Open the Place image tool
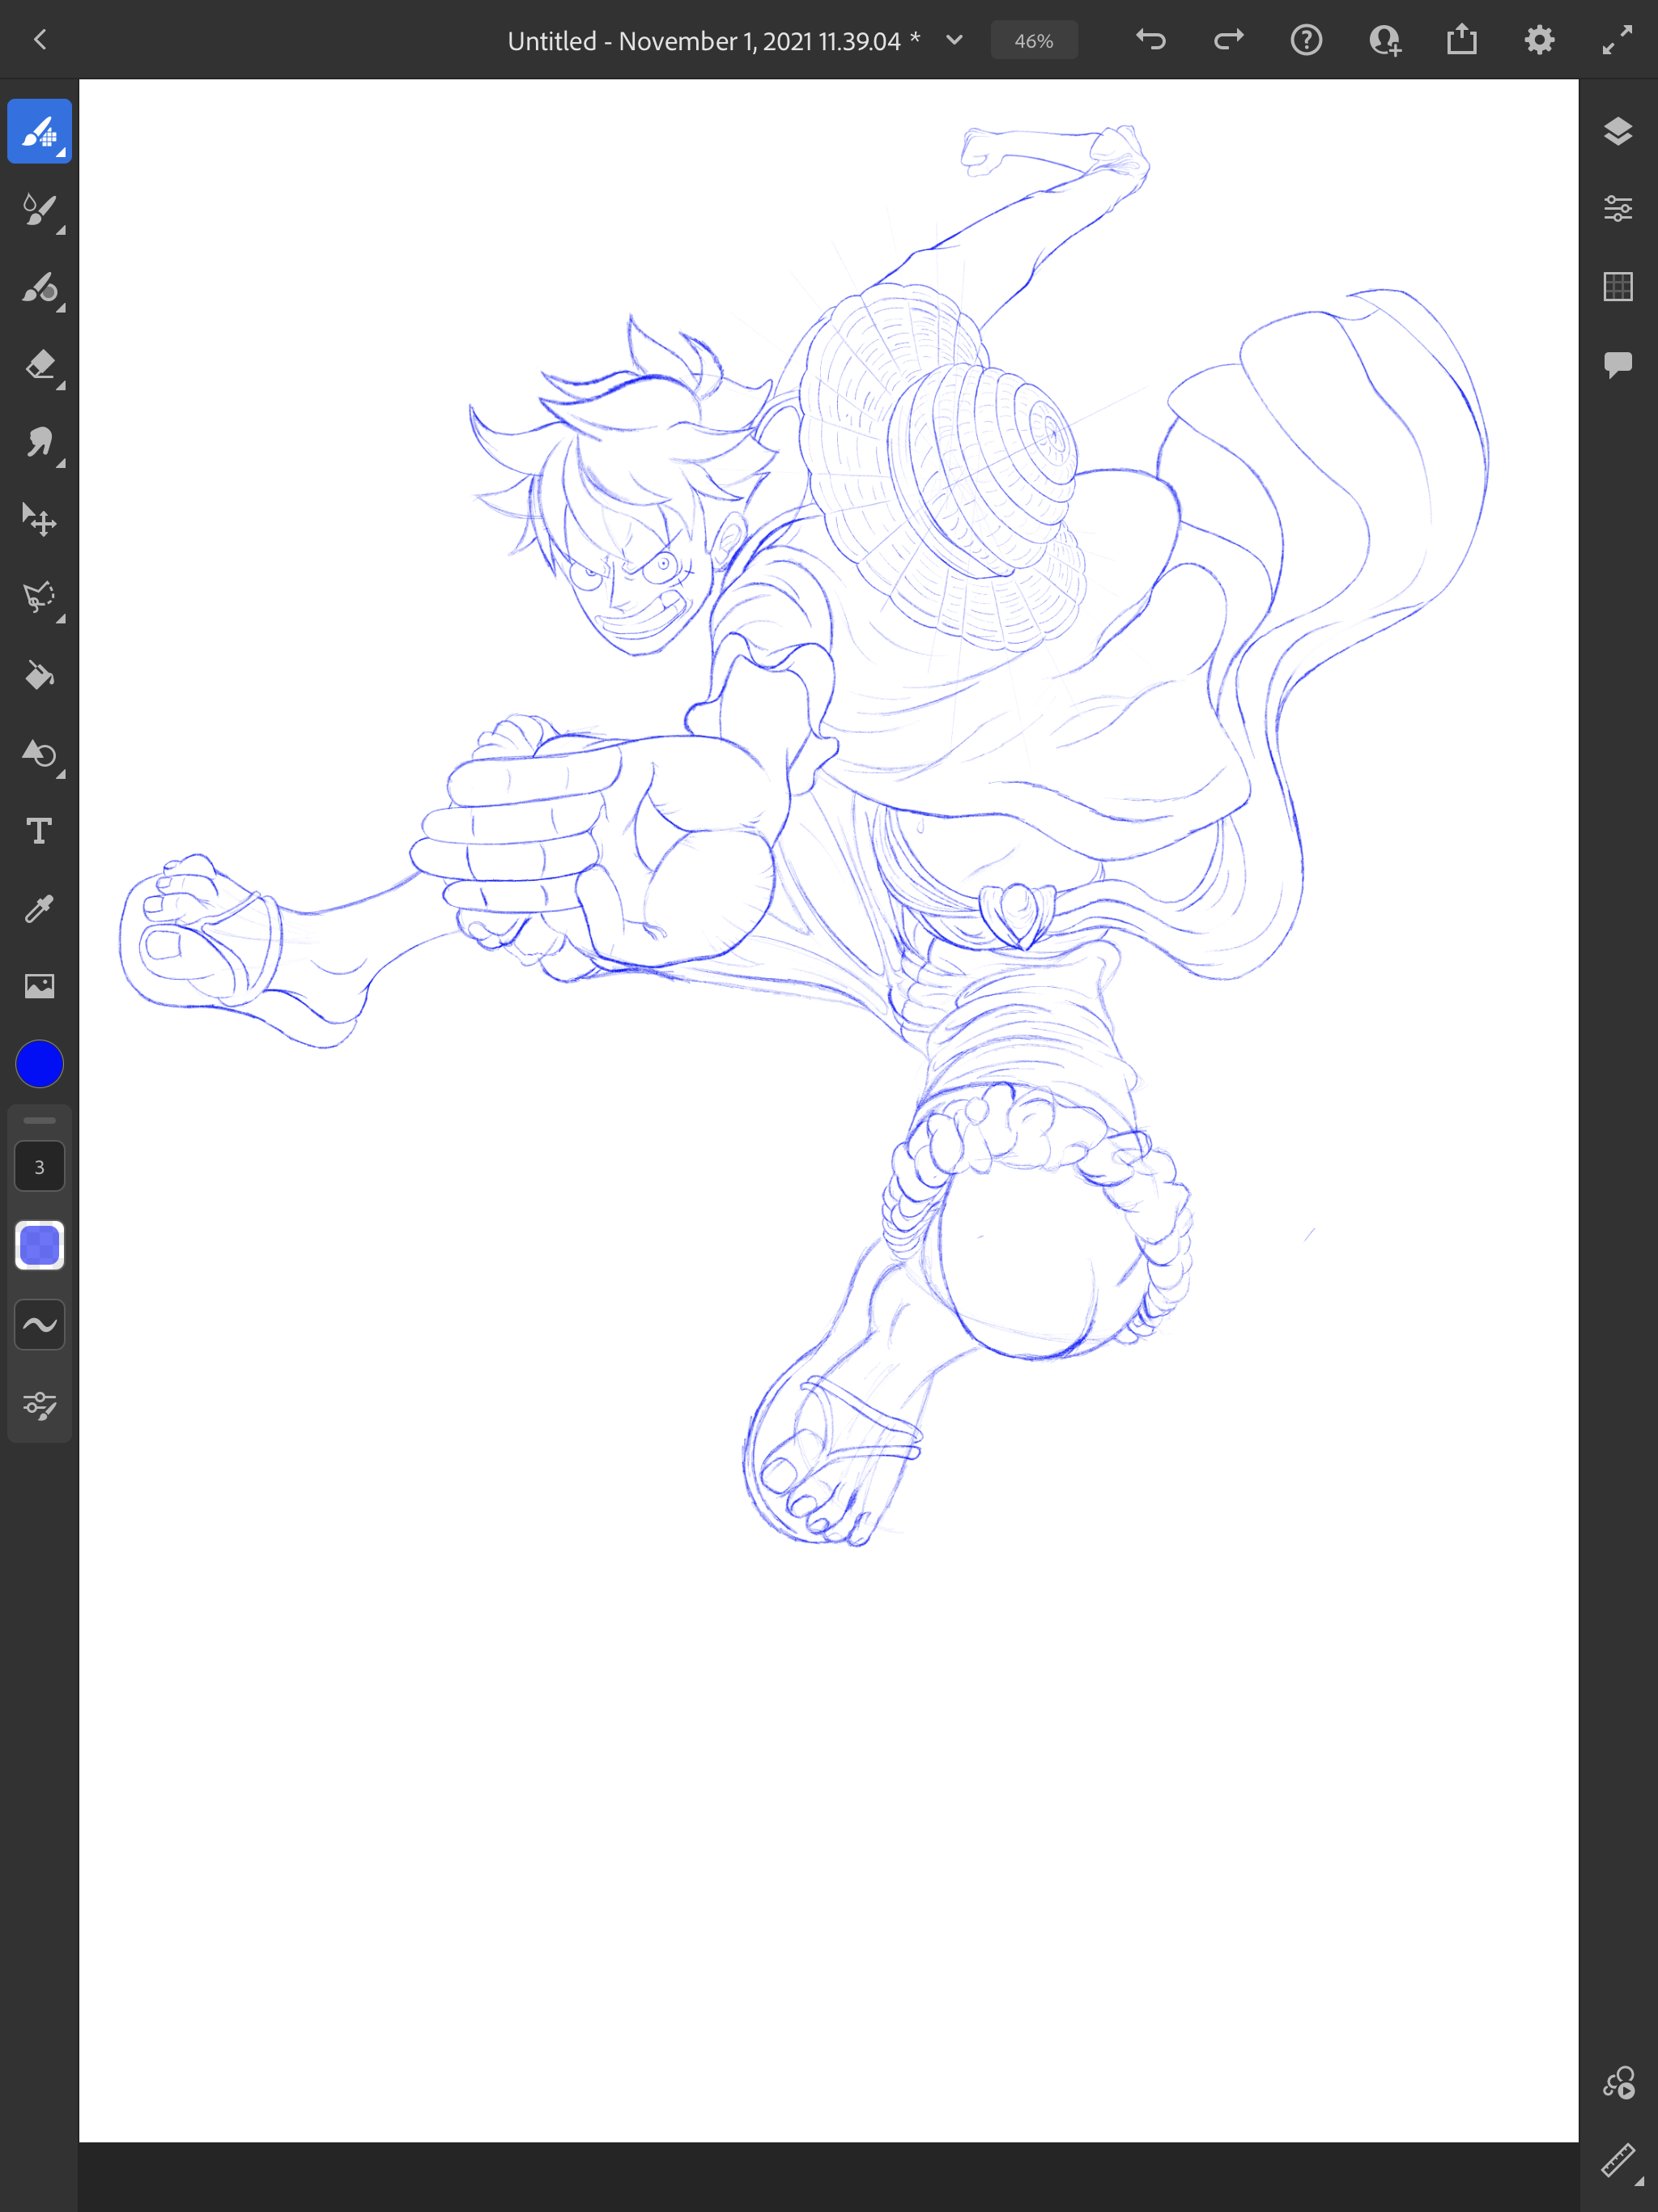Image resolution: width=1658 pixels, height=2212 pixels. [39, 986]
